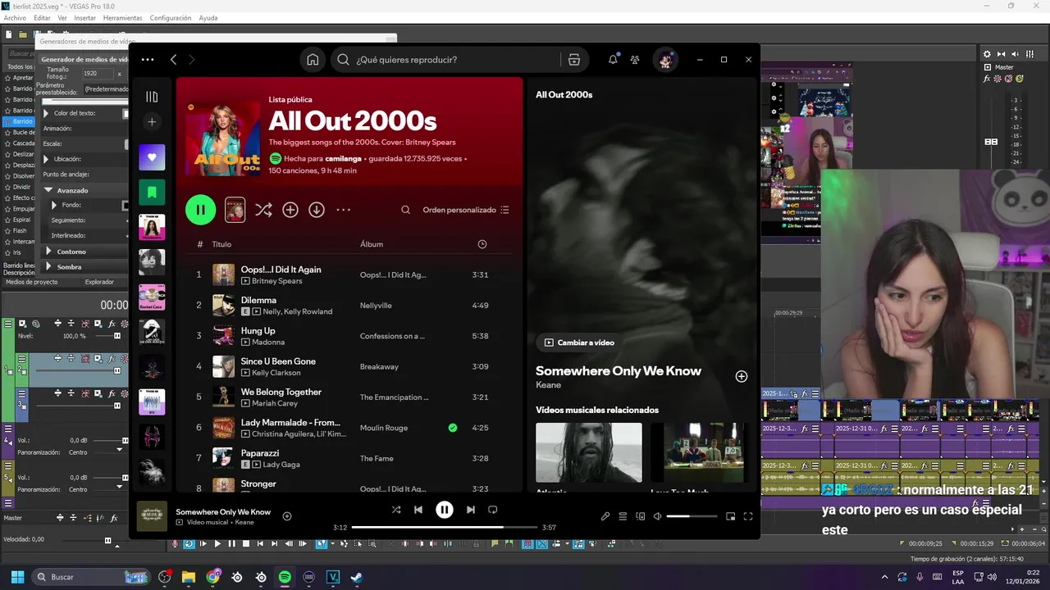Open Orden personalizado sort dropdown
This screenshot has height=590, width=1050.
(466, 210)
